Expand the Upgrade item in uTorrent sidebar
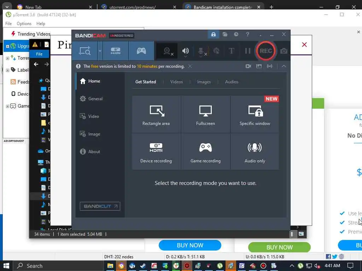362x271 pixels. 7,46
